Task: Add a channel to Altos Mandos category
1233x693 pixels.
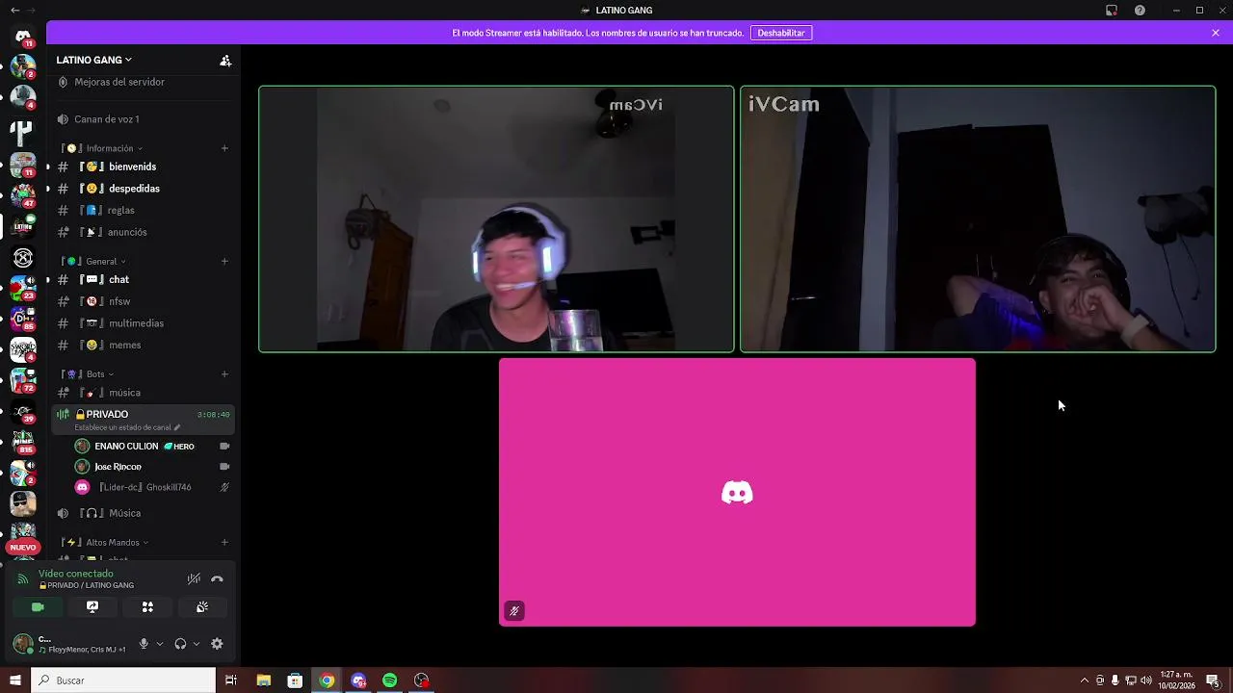Action: pyautogui.click(x=224, y=542)
